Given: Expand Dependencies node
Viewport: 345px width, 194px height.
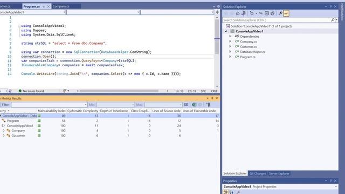Looking at the screenshot, I should point(230,36).
